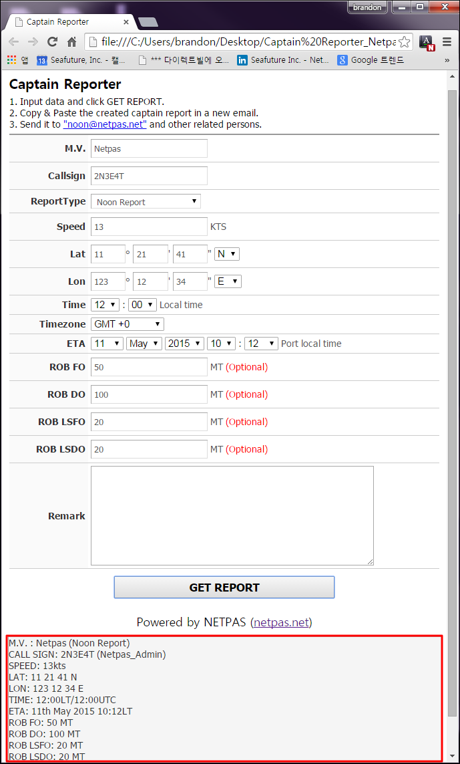Click the Lon minutes field showing 12
The image size is (460, 764).
pos(150,281)
